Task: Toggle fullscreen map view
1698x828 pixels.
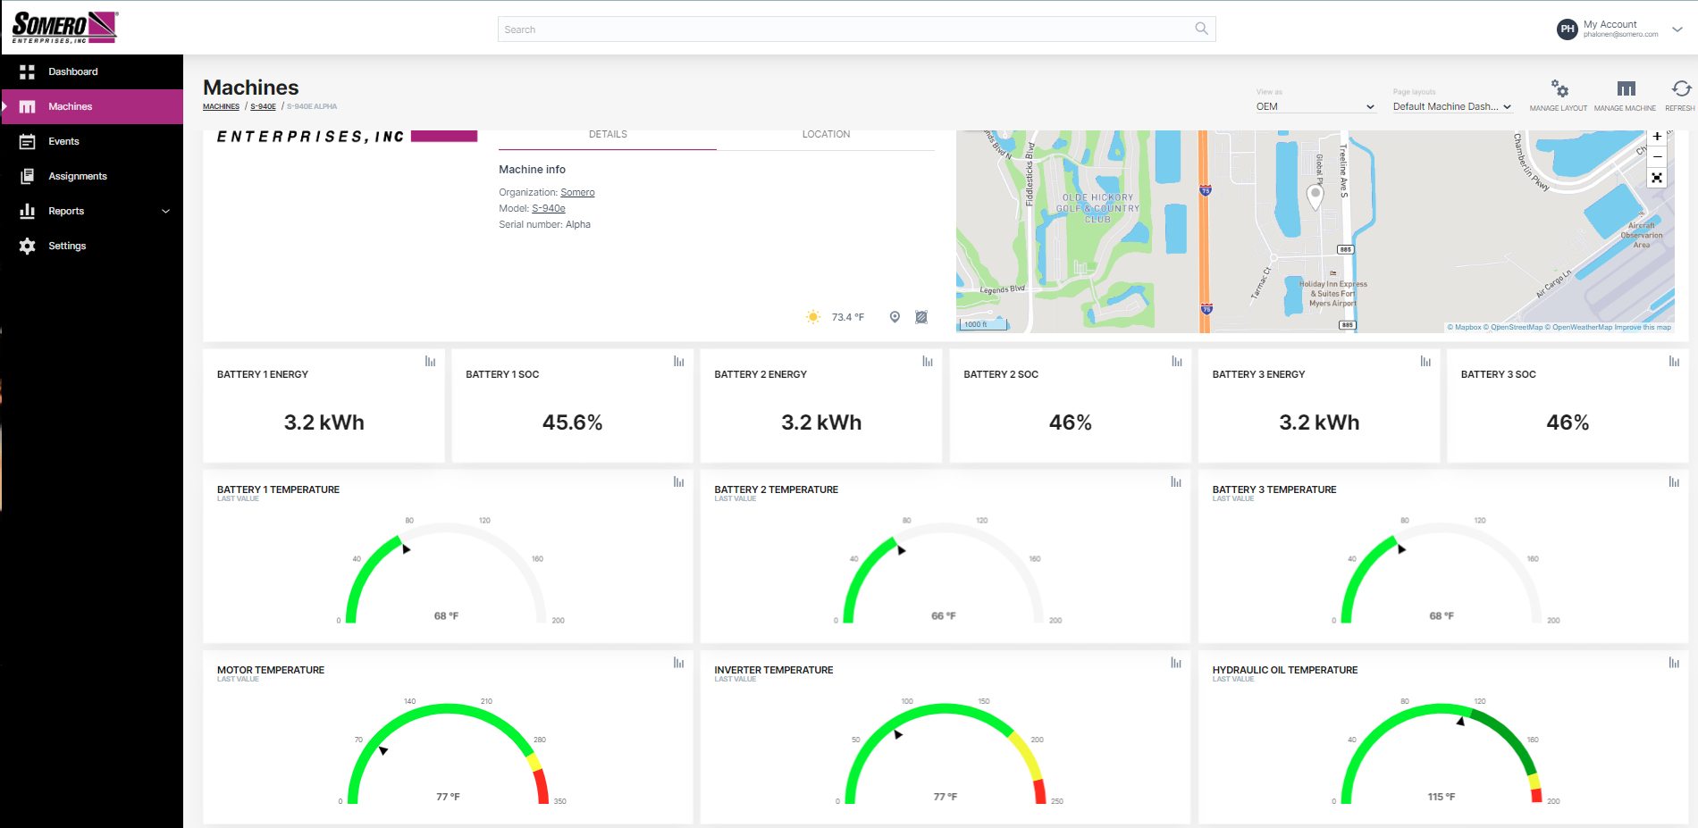Action: tap(1657, 178)
